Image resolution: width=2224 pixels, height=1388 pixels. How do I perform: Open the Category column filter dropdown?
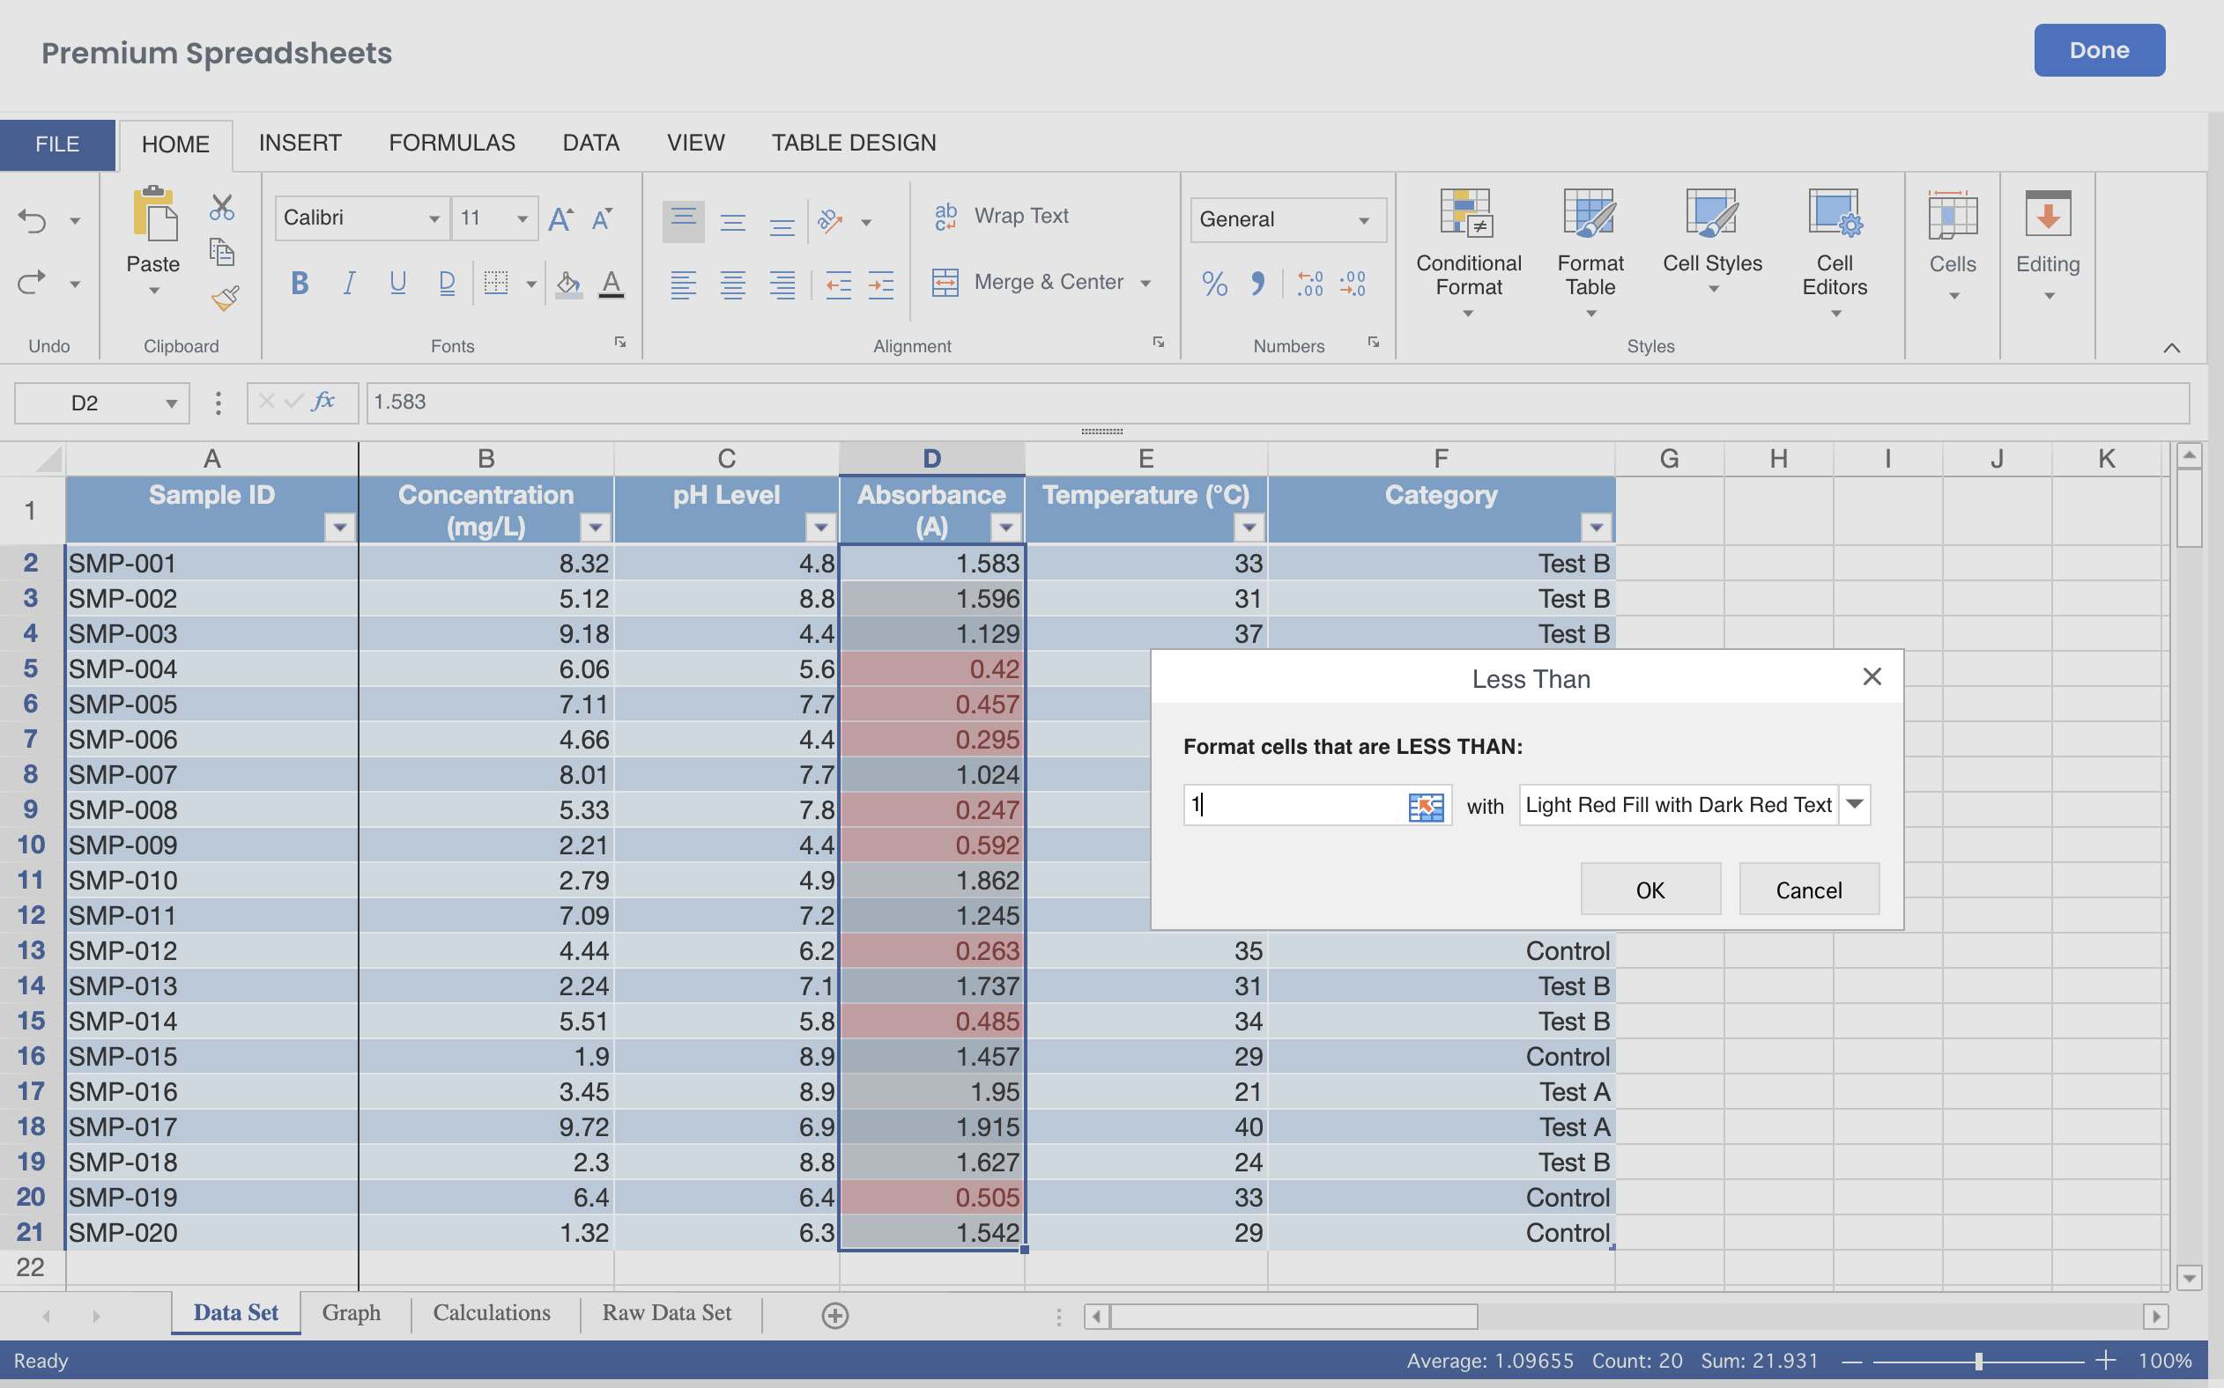[1596, 527]
